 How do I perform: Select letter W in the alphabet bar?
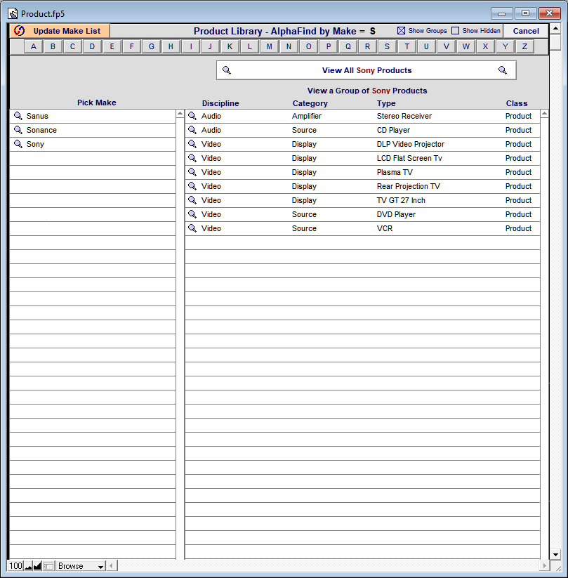click(x=466, y=47)
